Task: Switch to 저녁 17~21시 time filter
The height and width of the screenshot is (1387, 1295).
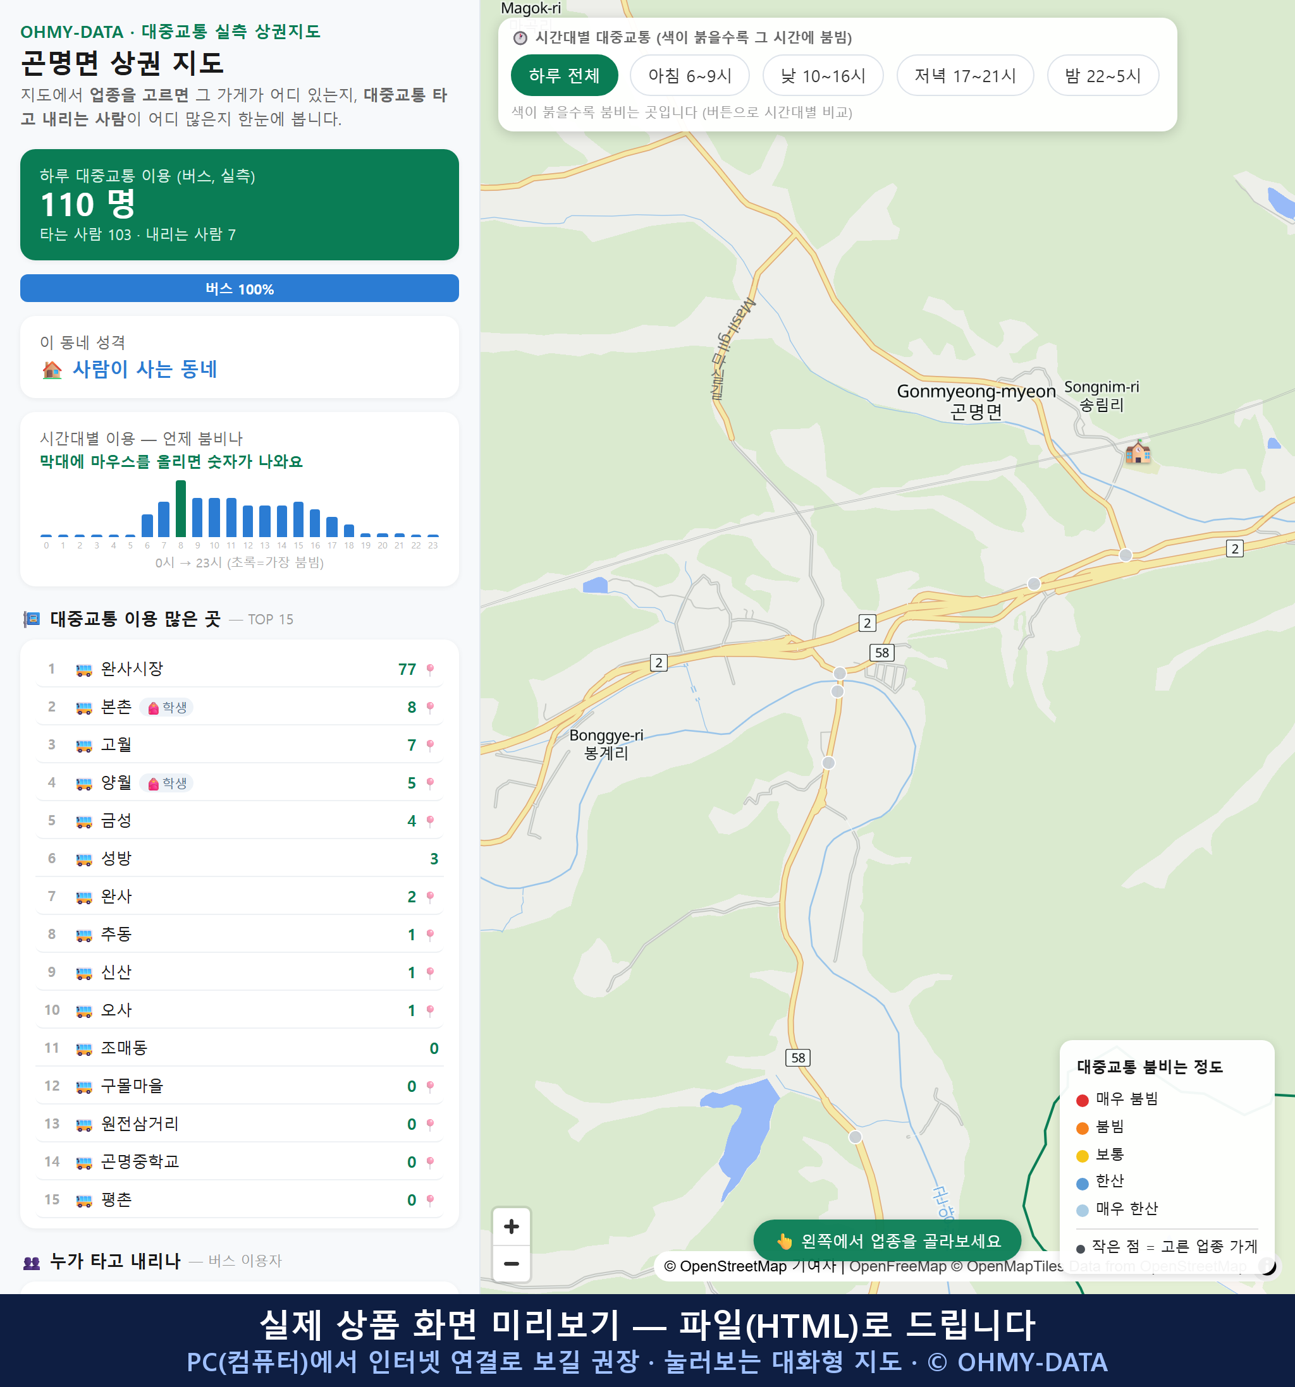Action: tap(965, 75)
